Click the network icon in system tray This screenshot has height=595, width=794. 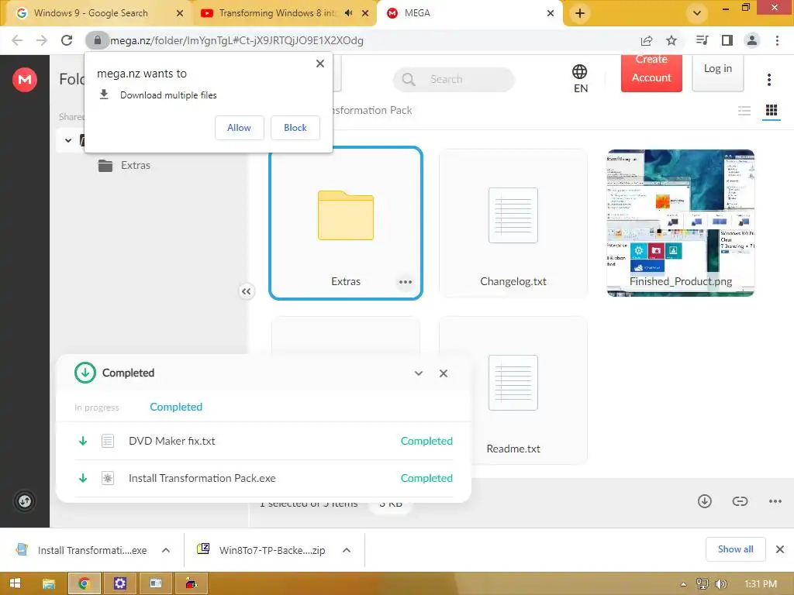pyautogui.click(x=703, y=584)
